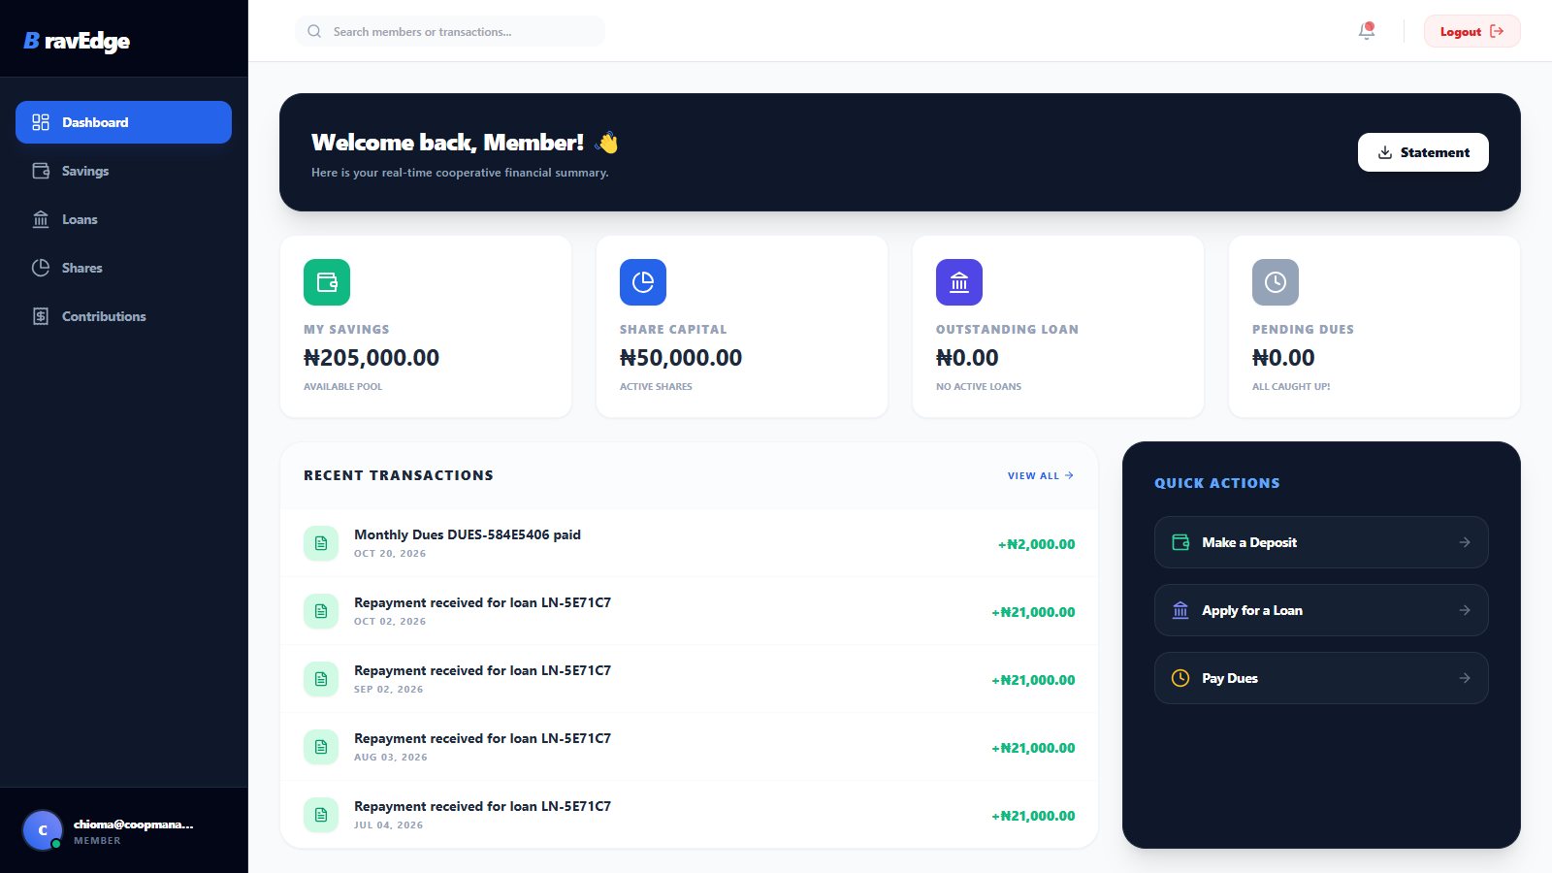Open Monthly Dues DUES-584E5406 paid transaction
The width and height of the screenshot is (1552, 873).
pos(689,543)
